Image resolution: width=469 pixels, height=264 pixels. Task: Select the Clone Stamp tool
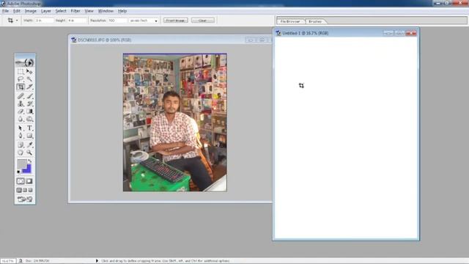point(21,103)
